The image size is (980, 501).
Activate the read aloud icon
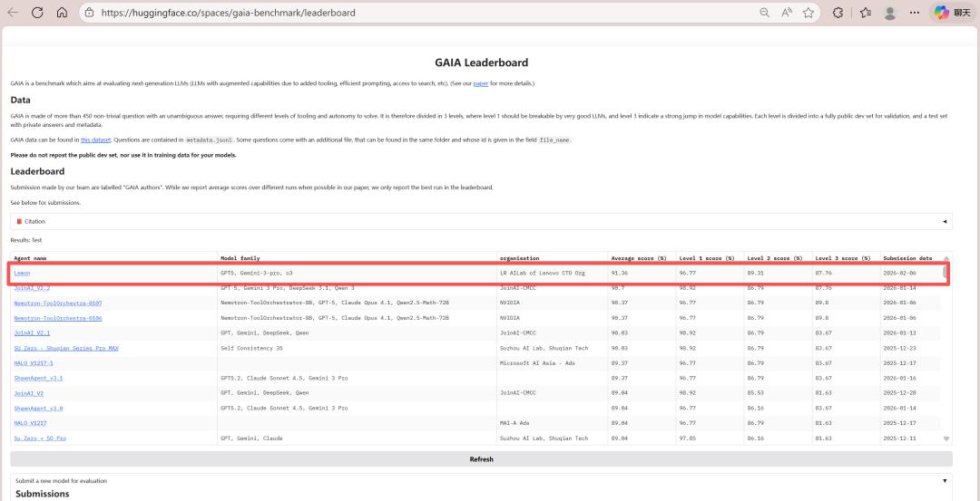pos(786,13)
